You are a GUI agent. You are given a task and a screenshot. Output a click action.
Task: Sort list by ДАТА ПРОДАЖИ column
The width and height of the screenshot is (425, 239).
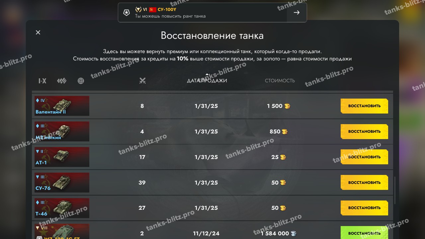(x=207, y=81)
